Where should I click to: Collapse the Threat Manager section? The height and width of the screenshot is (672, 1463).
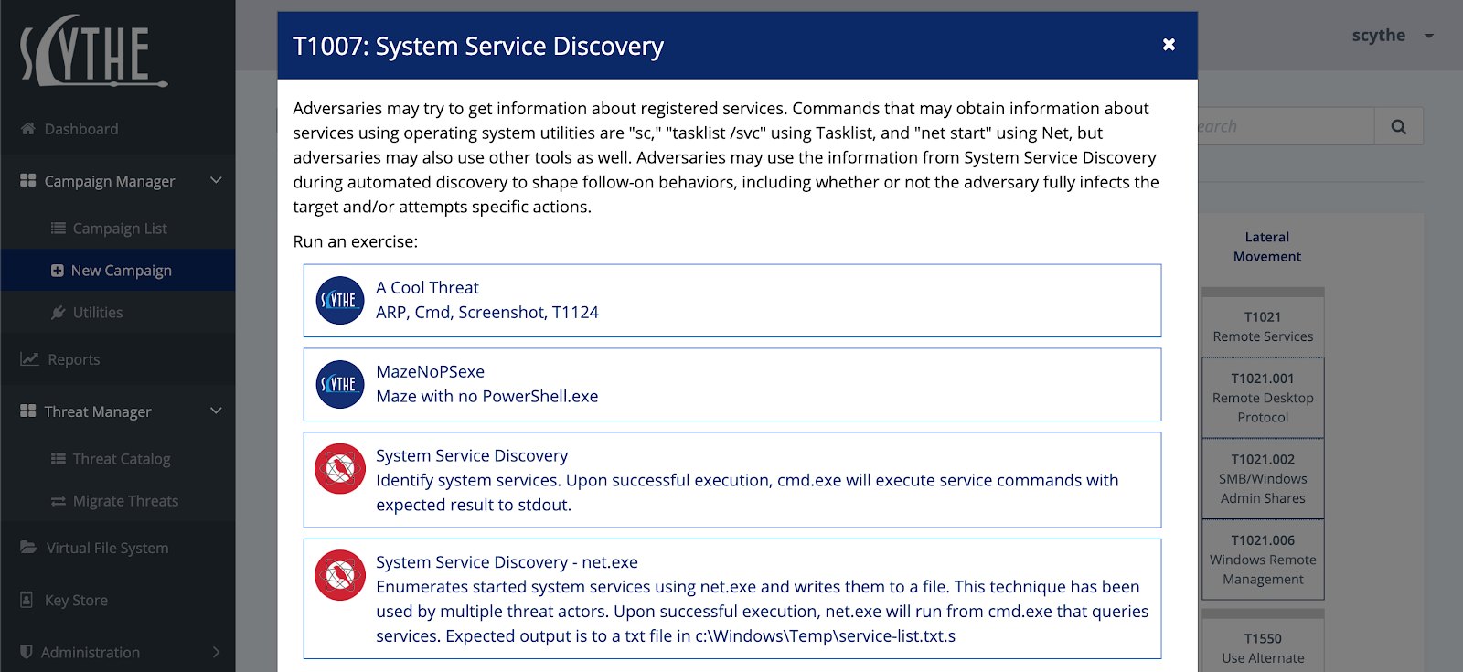[x=216, y=411]
